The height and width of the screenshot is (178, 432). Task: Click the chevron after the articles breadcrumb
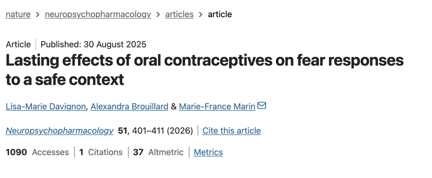point(200,15)
